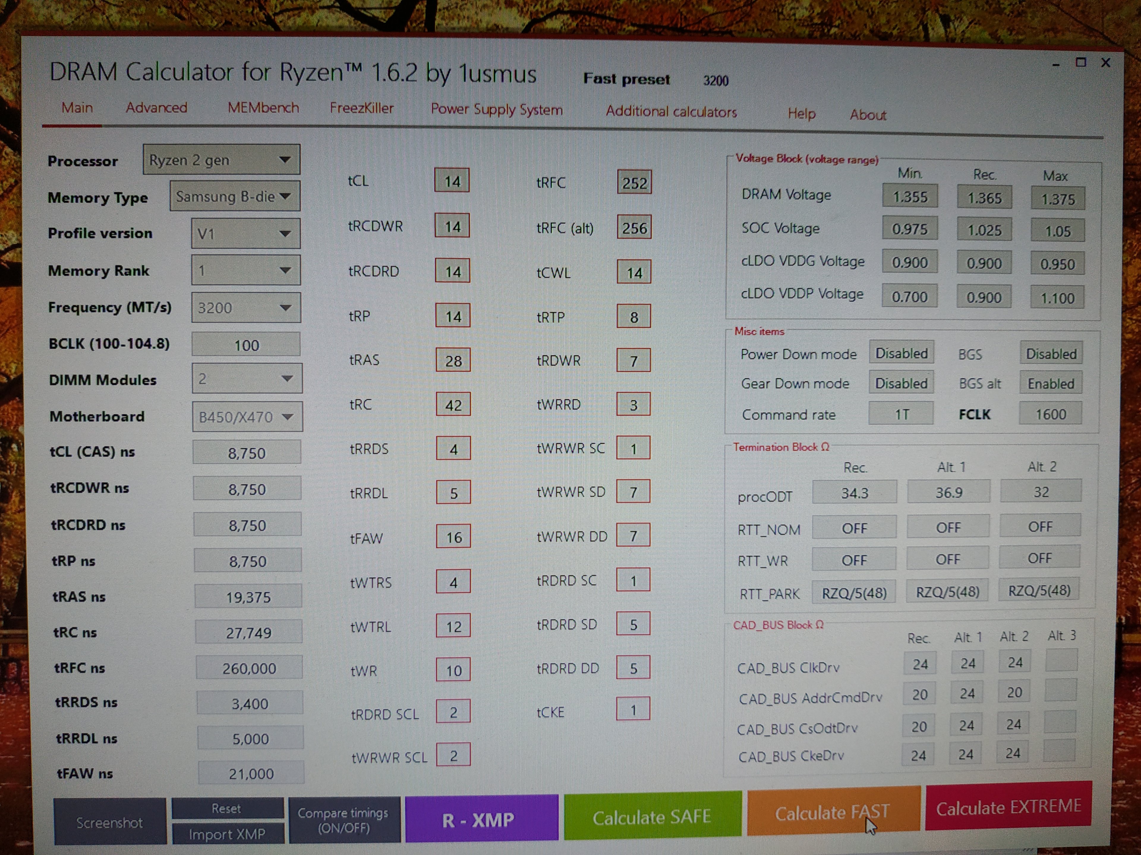1141x855 pixels.
Task: Maximize the DRAM Calculator window
Action: (x=1081, y=62)
